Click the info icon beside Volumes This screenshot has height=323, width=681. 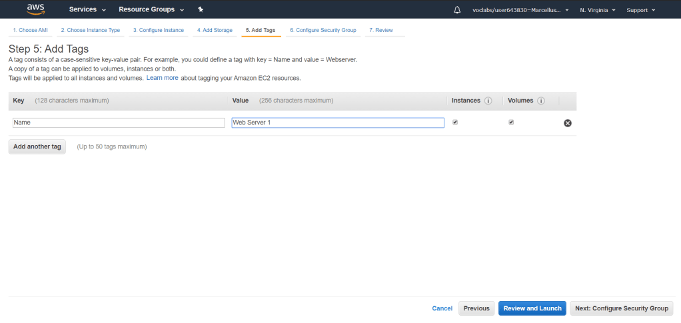pyautogui.click(x=541, y=101)
